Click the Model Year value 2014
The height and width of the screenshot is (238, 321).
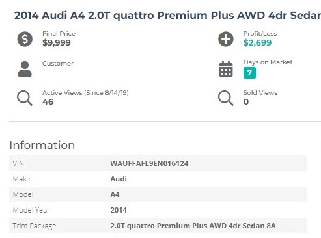click(x=119, y=210)
